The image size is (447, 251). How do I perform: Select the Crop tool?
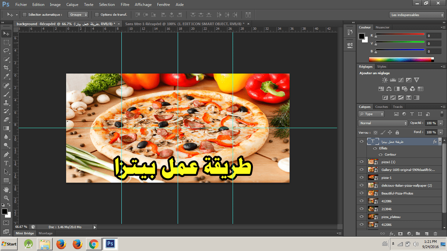click(x=6, y=68)
